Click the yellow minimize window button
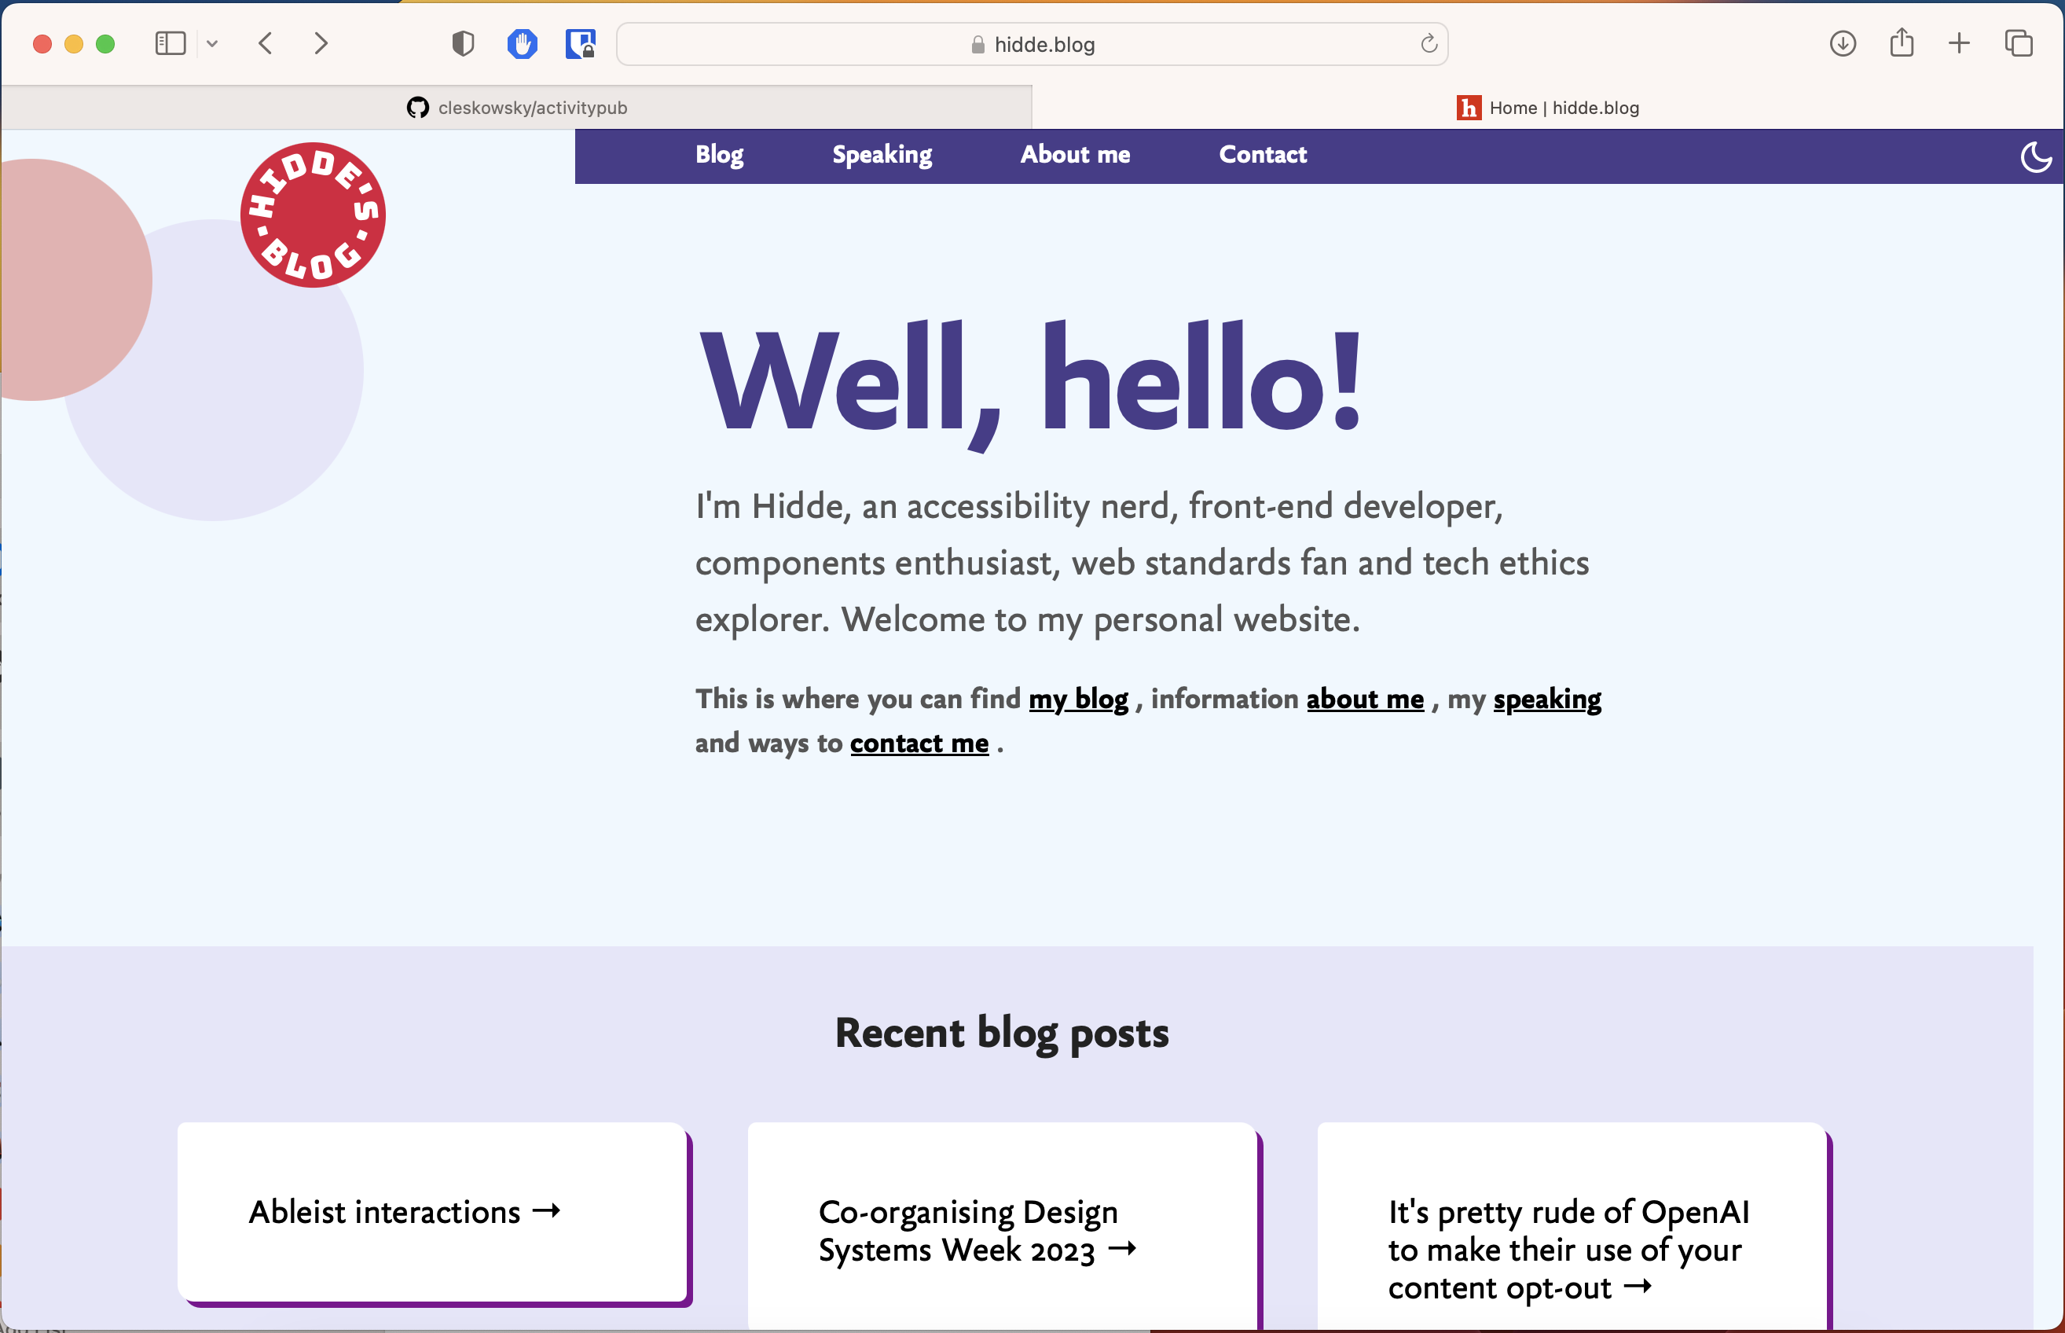This screenshot has width=2065, height=1333. tap(74, 43)
